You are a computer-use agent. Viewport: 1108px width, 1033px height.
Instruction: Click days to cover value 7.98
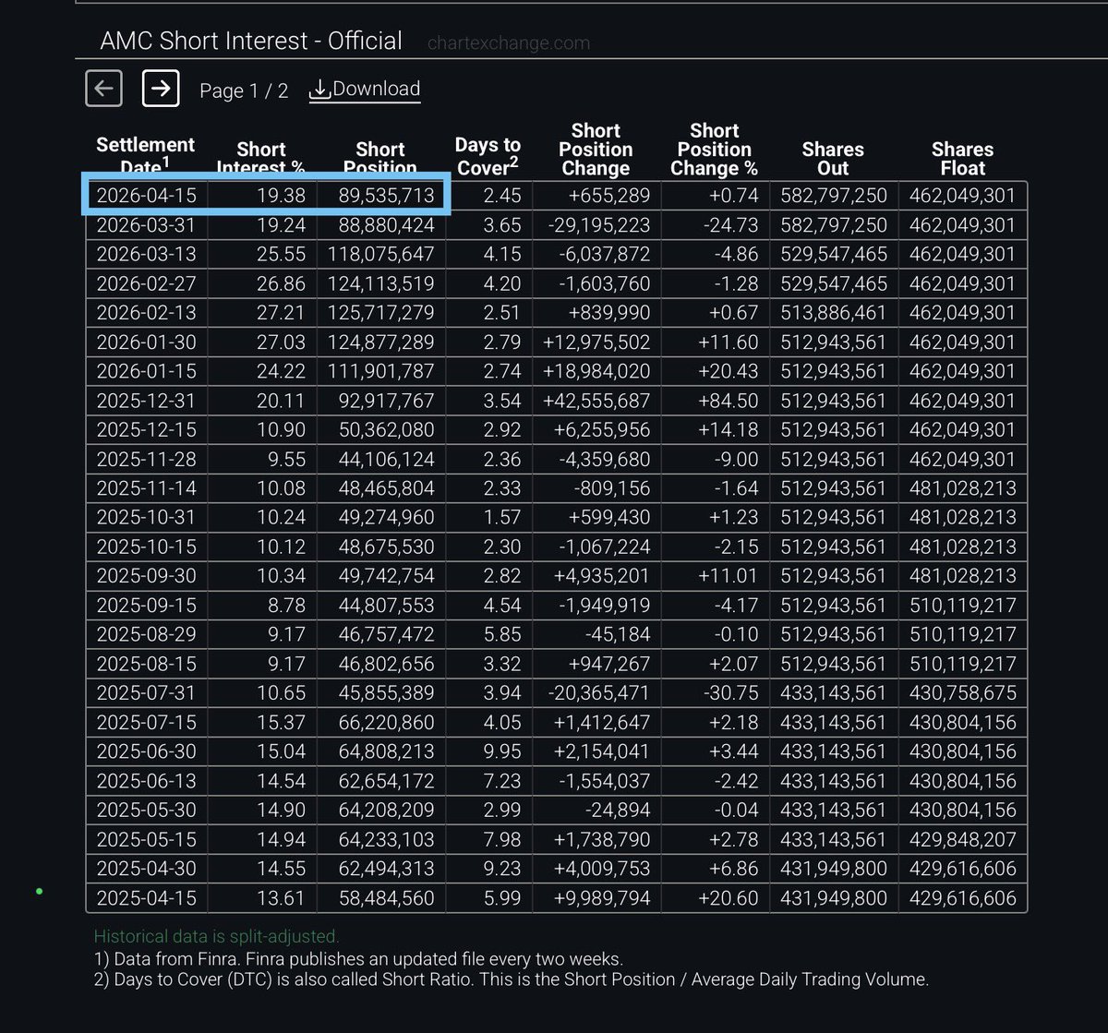click(501, 840)
